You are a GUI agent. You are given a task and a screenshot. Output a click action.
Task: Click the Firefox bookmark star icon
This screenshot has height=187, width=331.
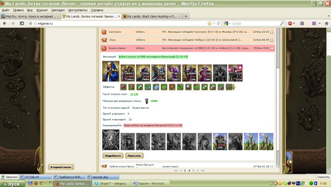[210, 24]
